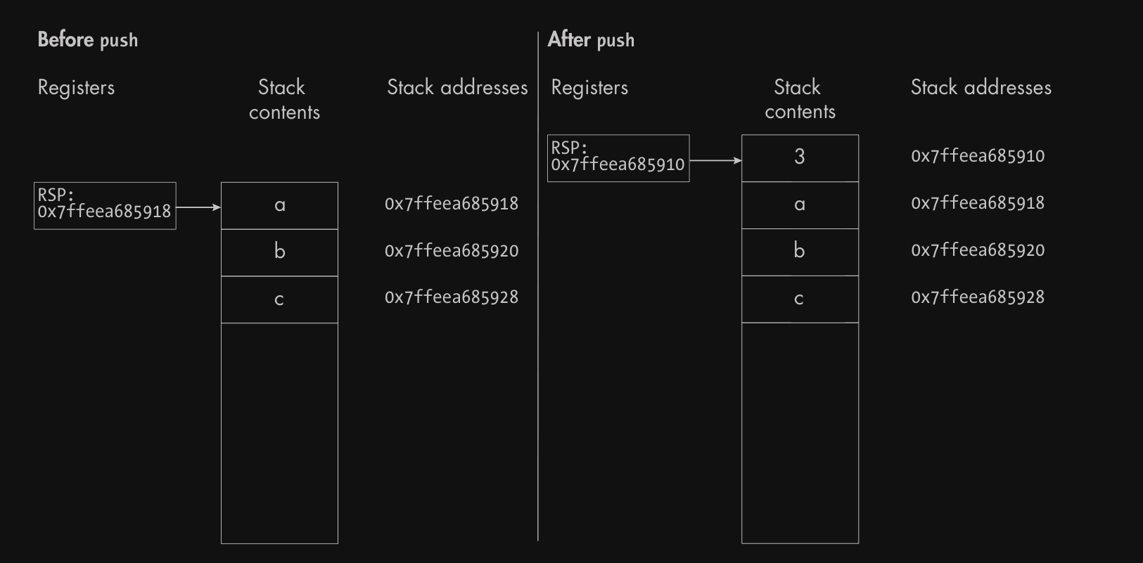Click the arrow from RSP to cell 3
Screen dimensions: 1143x563
(x=715, y=161)
